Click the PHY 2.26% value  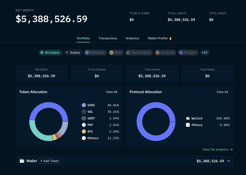point(114,125)
